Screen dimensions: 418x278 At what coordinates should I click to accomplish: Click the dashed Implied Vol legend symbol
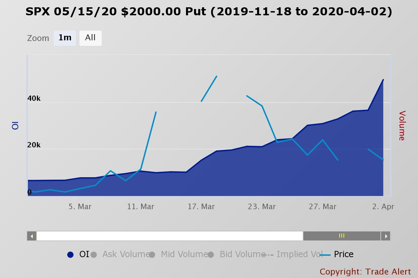(x=269, y=254)
